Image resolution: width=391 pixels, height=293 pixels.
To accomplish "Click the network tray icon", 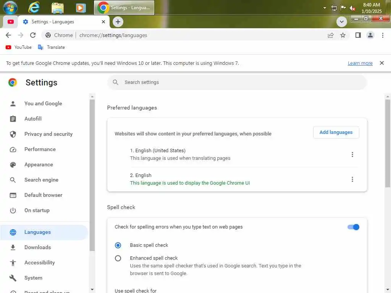I will pyautogui.click(x=334, y=8).
